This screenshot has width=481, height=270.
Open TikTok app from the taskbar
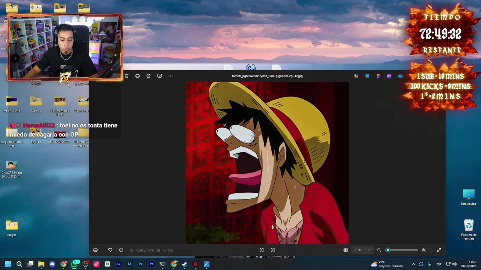96,264
